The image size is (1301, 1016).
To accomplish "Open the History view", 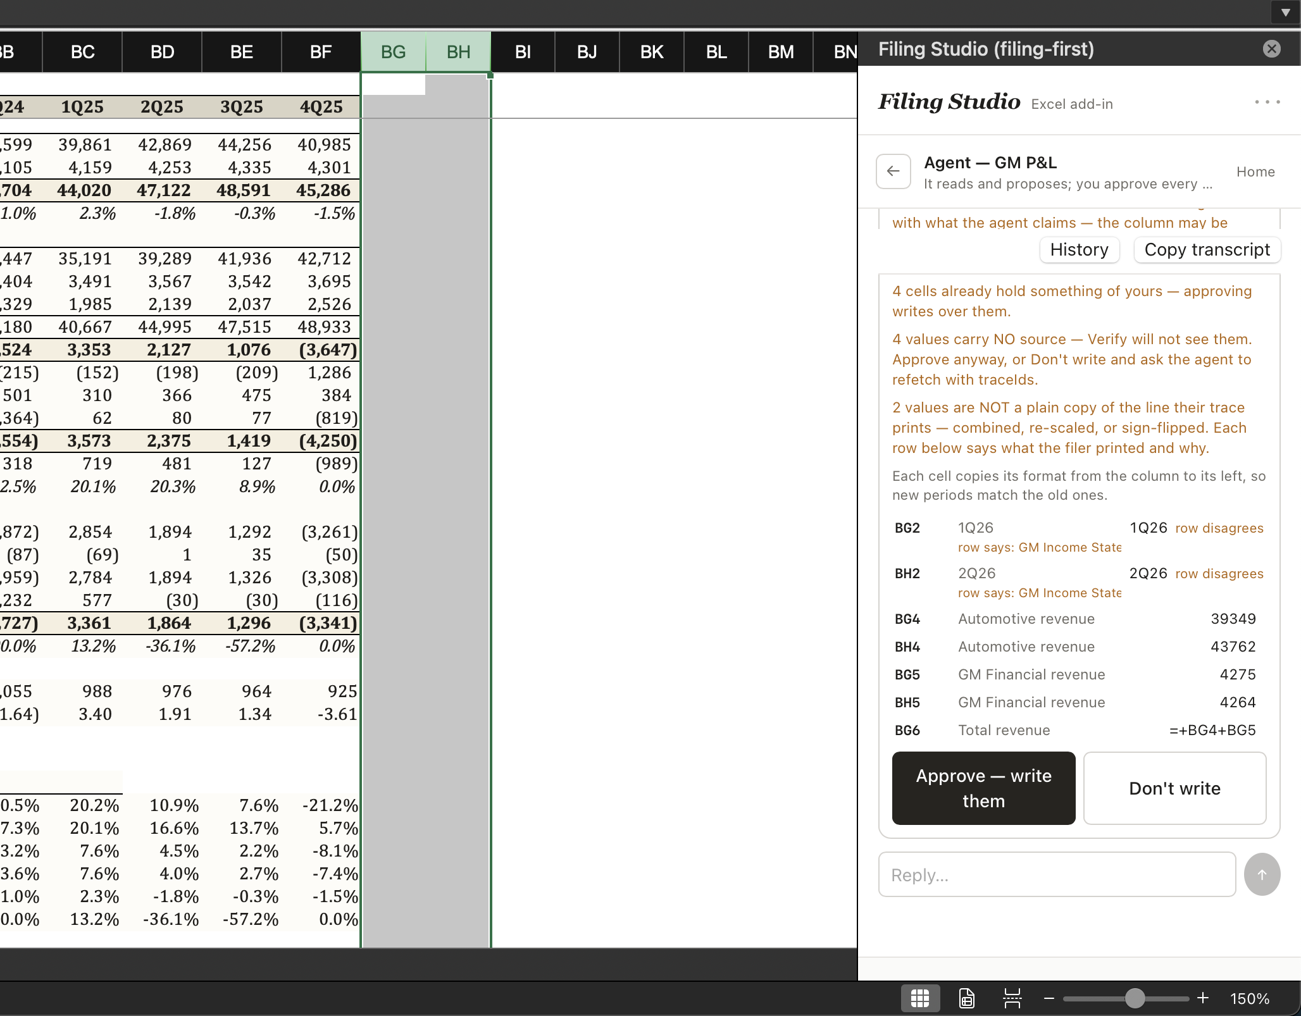I will [1079, 249].
